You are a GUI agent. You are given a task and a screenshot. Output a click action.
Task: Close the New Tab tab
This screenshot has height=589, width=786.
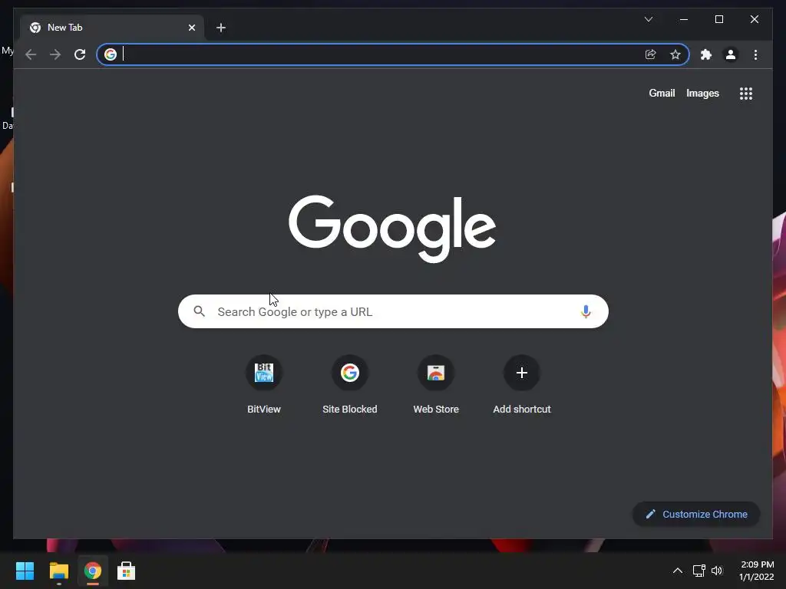[x=191, y=28]
